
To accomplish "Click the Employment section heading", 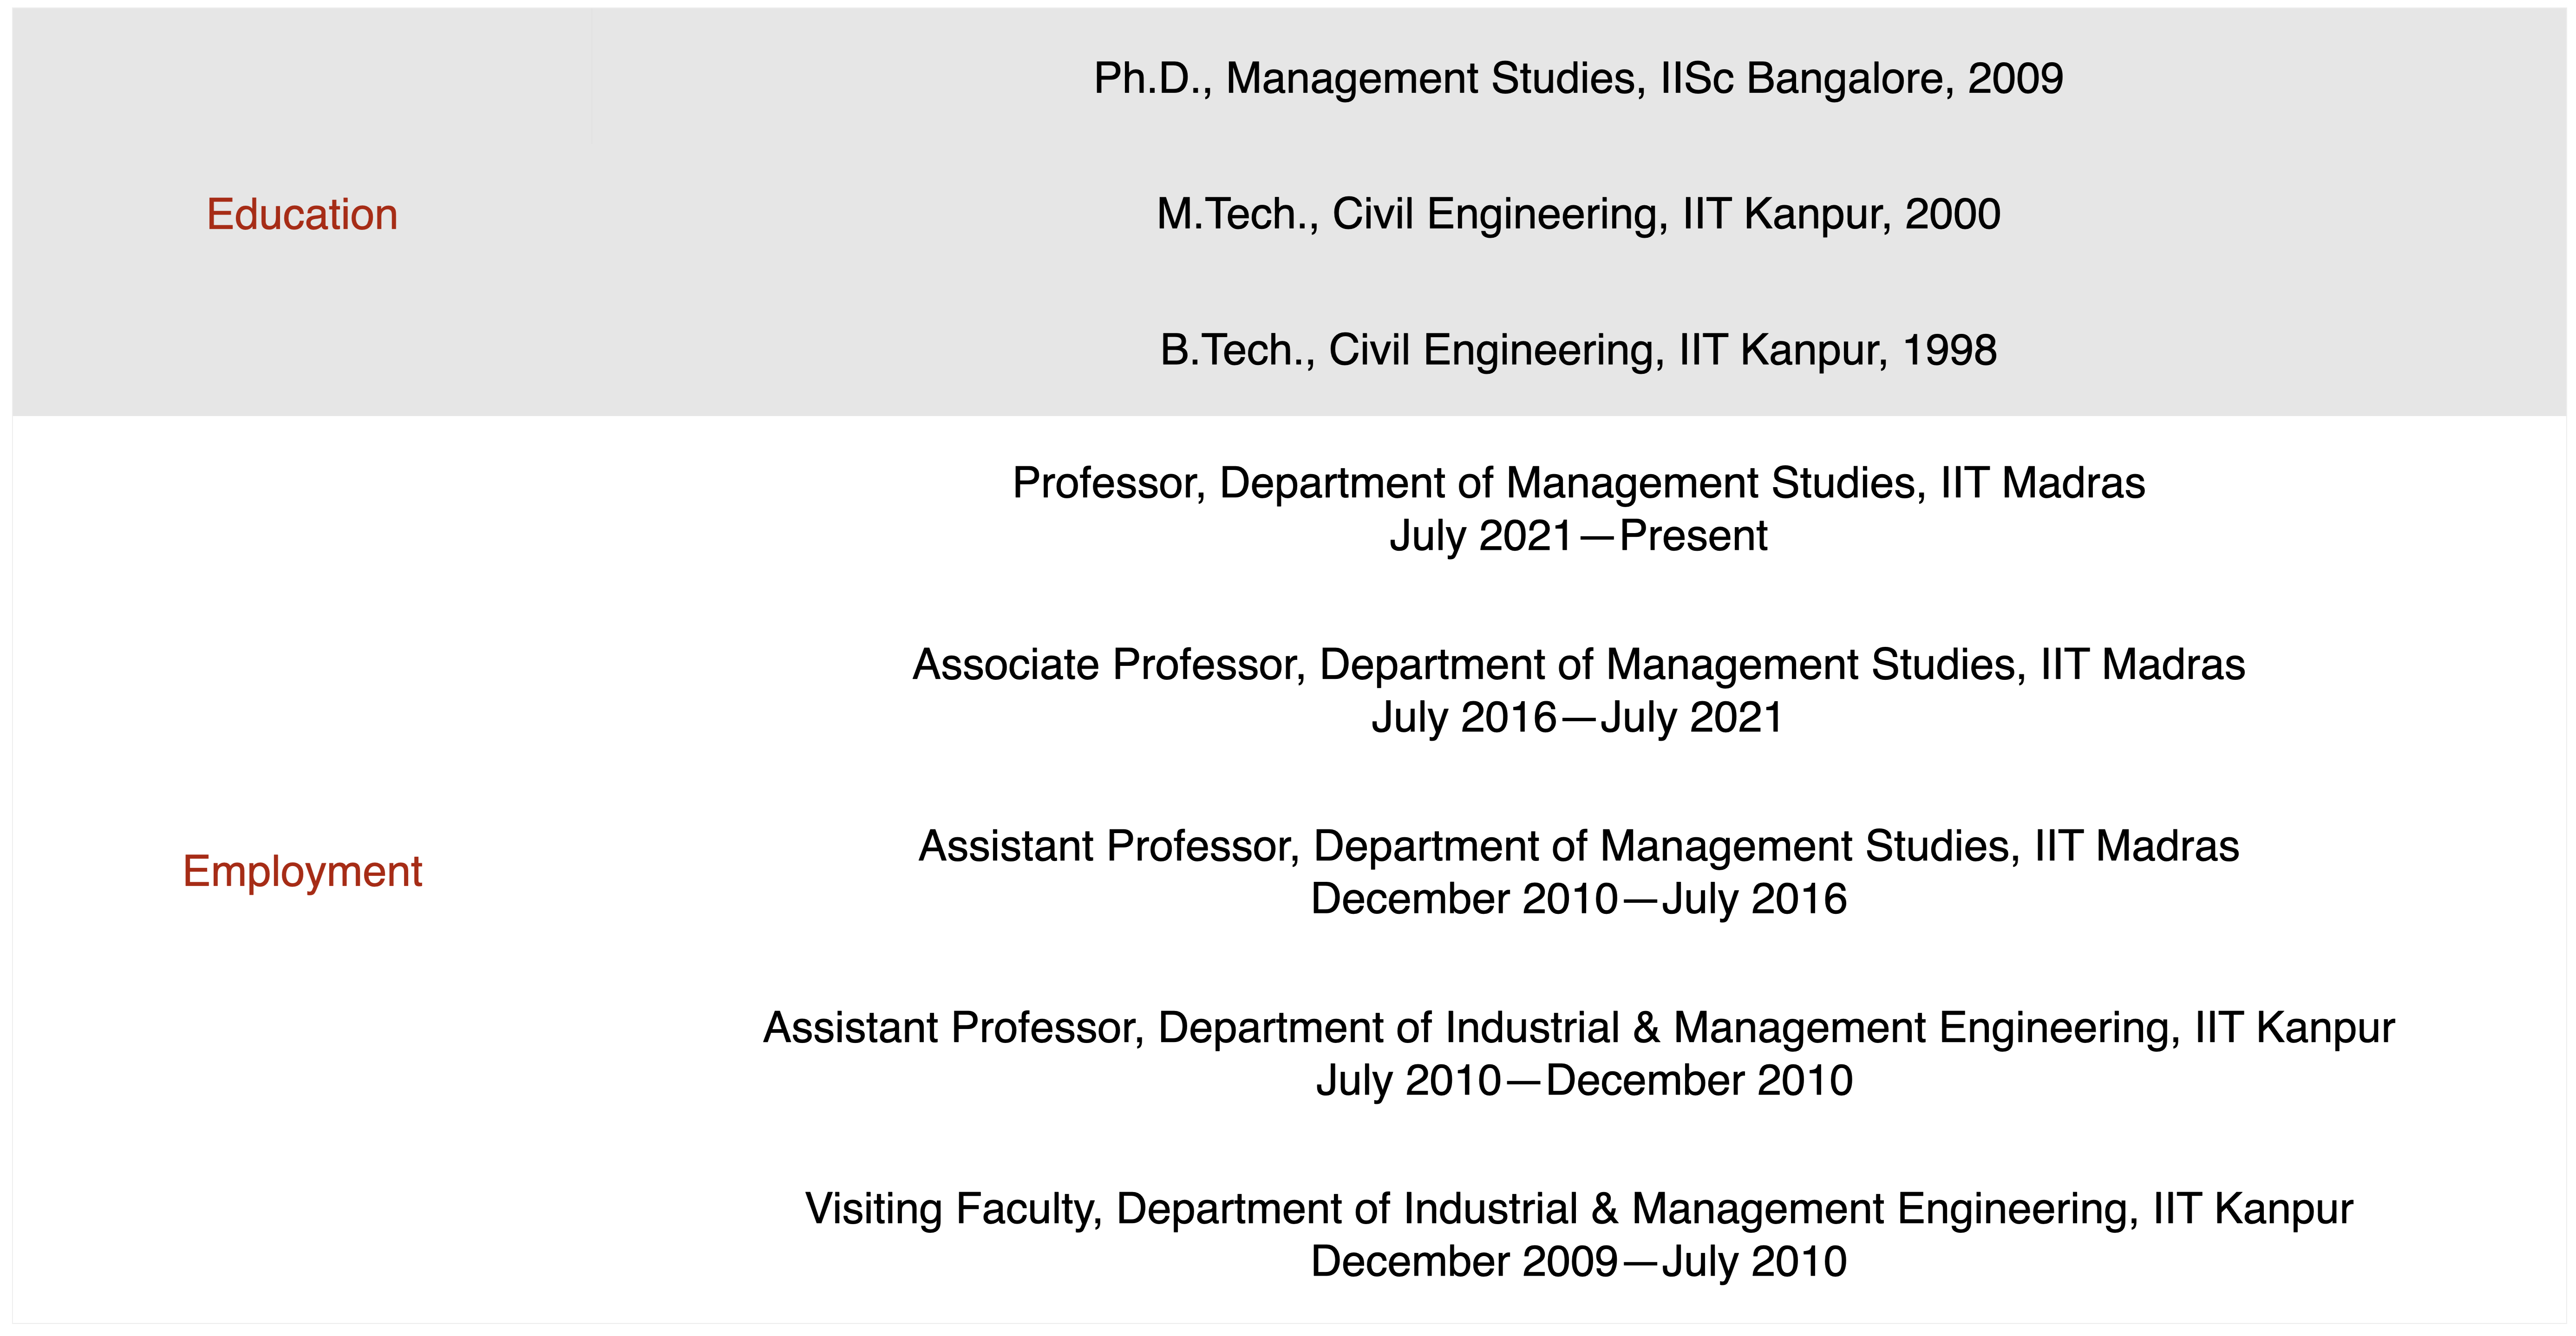I will tap(302, 872).
